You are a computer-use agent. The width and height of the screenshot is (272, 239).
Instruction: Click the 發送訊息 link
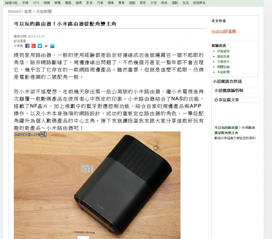pos(223,57)
